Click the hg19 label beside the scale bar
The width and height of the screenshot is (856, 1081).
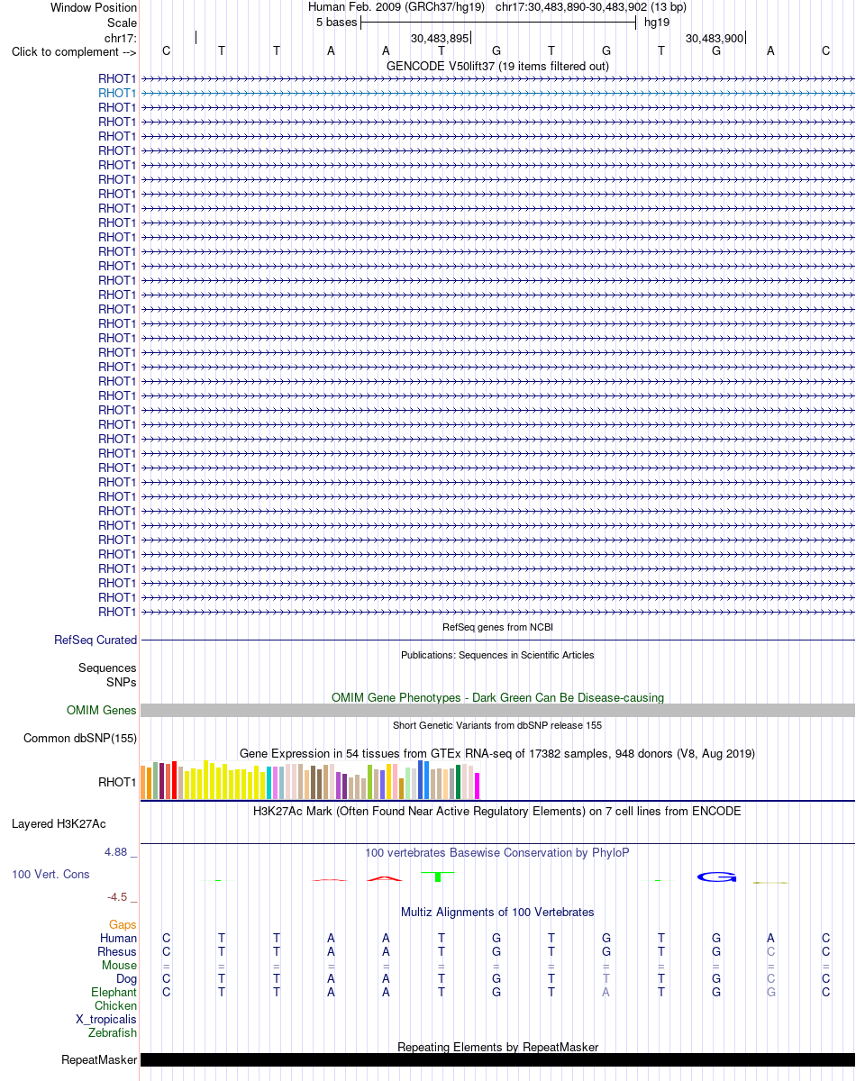pos(656,23)
